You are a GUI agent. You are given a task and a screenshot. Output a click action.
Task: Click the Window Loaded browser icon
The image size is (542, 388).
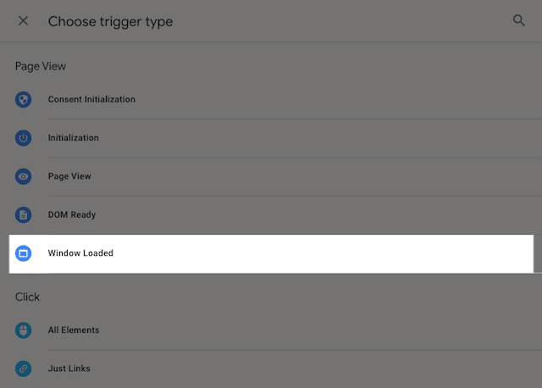23,253
